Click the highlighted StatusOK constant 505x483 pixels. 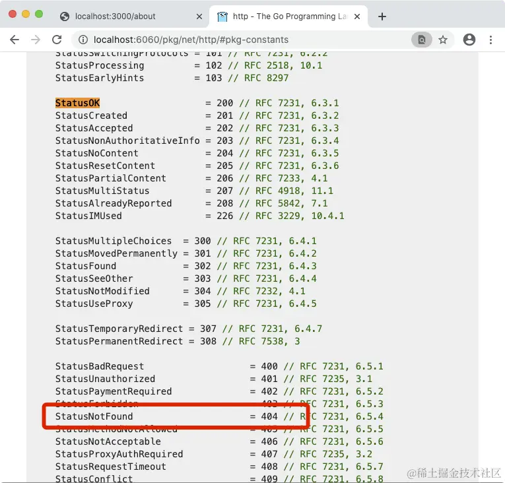click(x=78, y=103)
